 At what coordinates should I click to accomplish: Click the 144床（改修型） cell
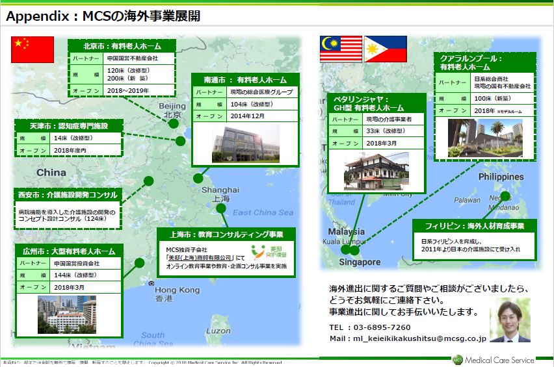[86, 275]
